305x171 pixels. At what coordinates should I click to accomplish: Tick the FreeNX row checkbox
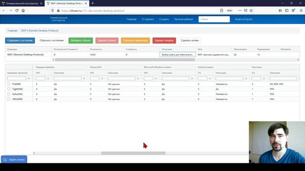9,84
